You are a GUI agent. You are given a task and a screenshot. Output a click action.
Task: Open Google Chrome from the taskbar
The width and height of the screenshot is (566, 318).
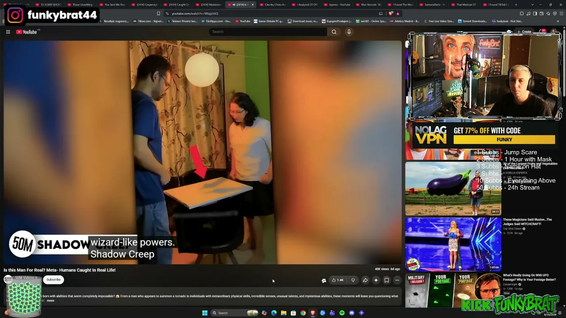point(303,313)
